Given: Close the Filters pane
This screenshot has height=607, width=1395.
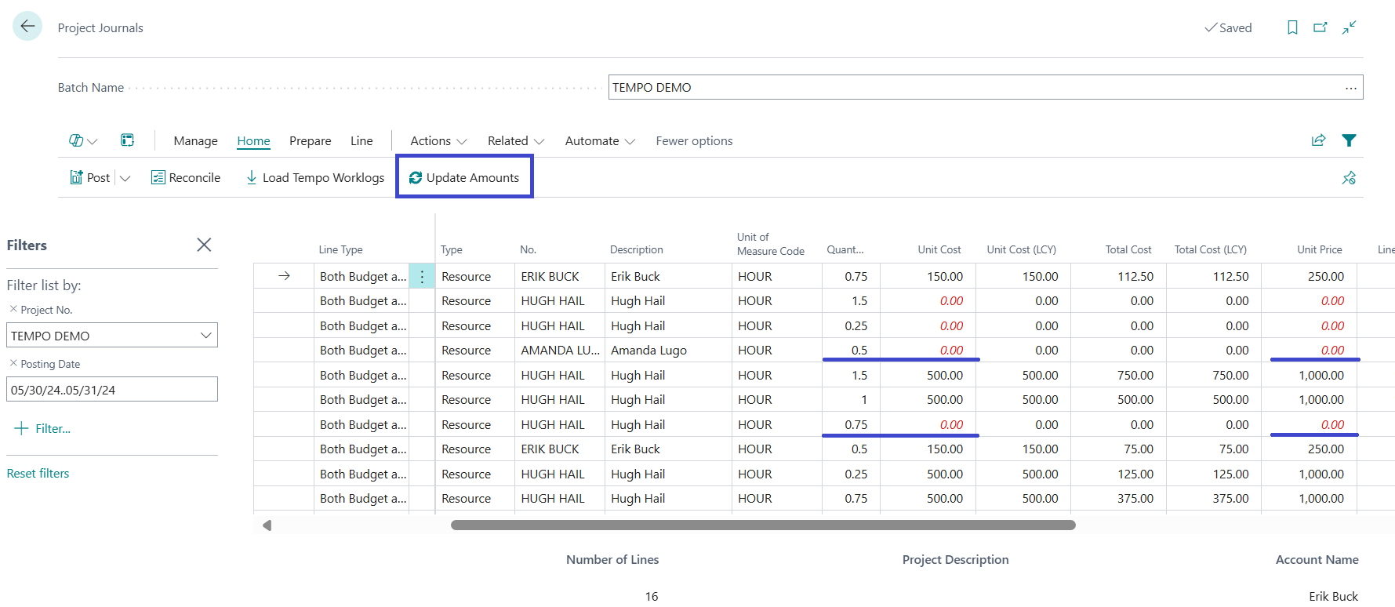Looking at the screenshot, I should 204,245.
